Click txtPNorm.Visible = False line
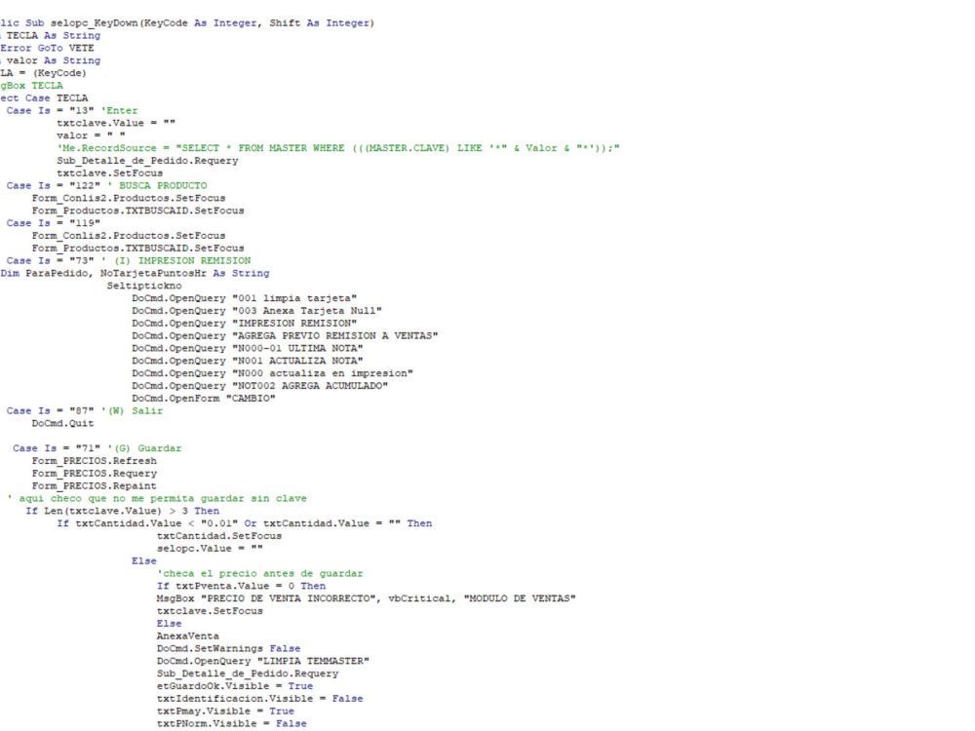 click(x=232, y=723)
